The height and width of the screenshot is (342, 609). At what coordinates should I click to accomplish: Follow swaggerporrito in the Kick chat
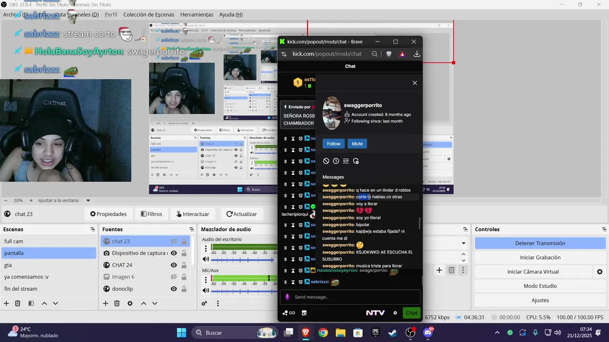click(334, 143)
